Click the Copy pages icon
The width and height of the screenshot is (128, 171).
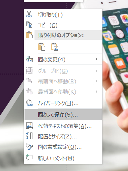tap(29, 25)
